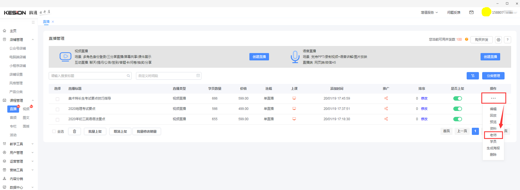
Task: Click 创建直播 button for 视频直播
Action: 259,57
